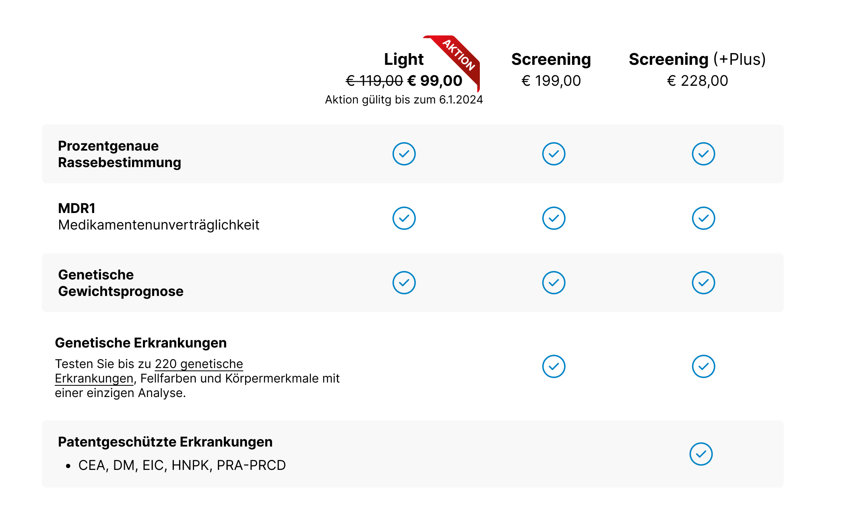Open the 220 genetische Erkrankungen link
The image size is (851, 515).
[x=198, y=364]
